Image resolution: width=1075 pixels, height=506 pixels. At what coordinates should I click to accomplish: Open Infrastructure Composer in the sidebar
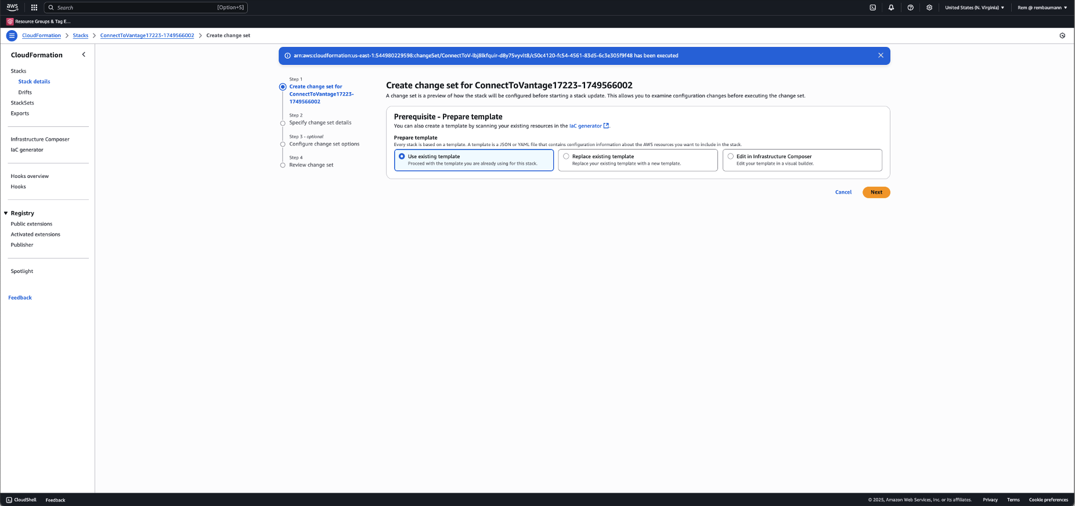pyautogui.click(x=40, y=139)
